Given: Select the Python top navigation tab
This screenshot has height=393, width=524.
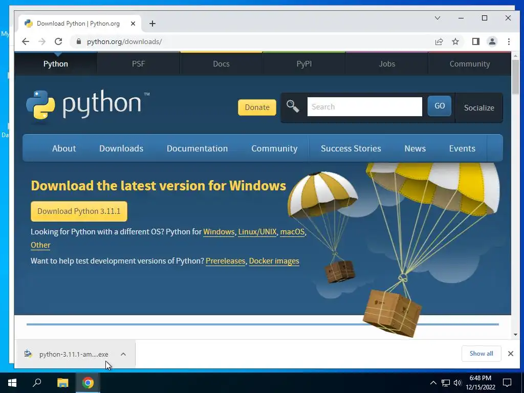Looking at the screenshot, I should [55, 63].
